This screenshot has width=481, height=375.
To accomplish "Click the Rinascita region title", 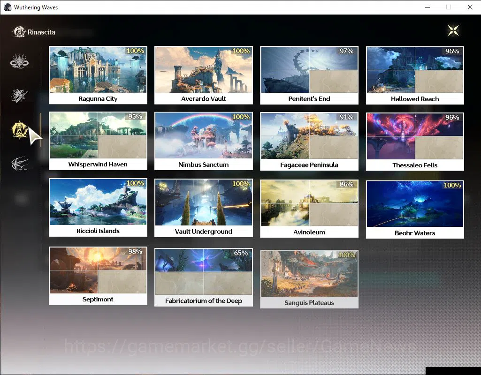I will coord(41,32).
